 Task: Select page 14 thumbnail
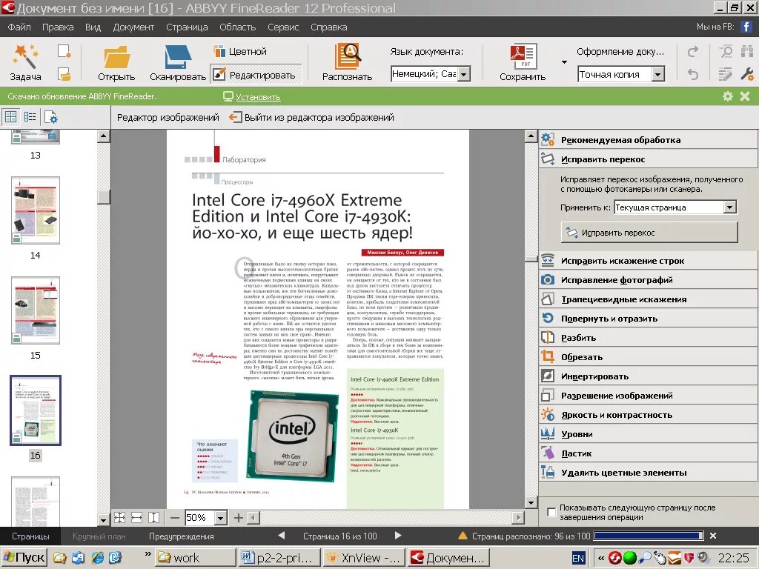coord(36,210)
